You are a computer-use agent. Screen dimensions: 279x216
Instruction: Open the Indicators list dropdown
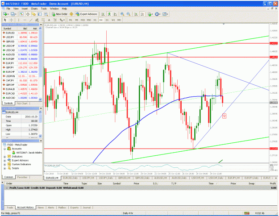150,14
